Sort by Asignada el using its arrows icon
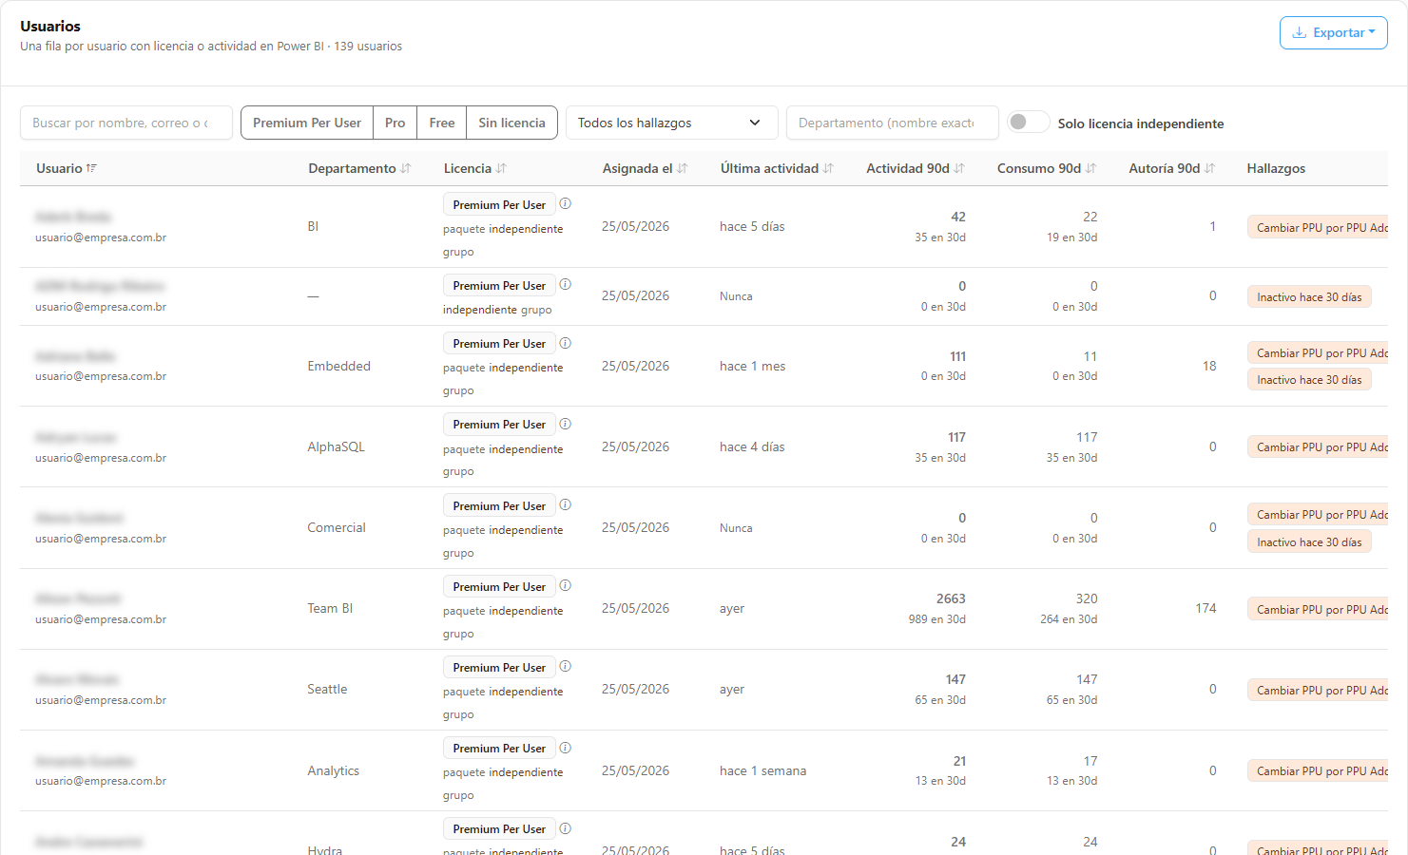Screen dimensions: 1408x855 [682, 168]
